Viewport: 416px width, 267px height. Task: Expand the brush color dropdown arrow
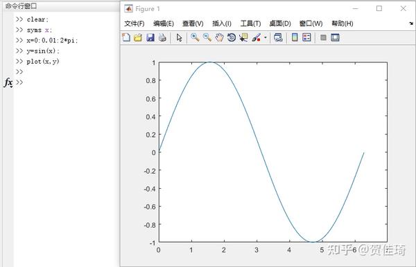[265, 37]
